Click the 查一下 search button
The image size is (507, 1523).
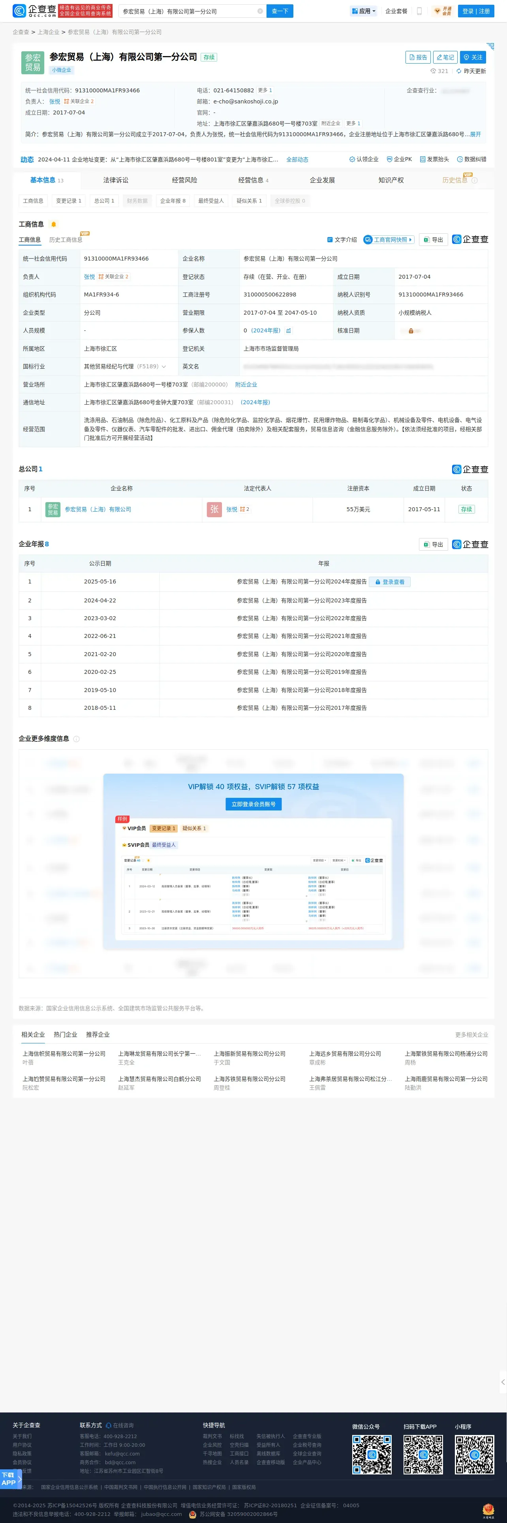tap(280, 11)
